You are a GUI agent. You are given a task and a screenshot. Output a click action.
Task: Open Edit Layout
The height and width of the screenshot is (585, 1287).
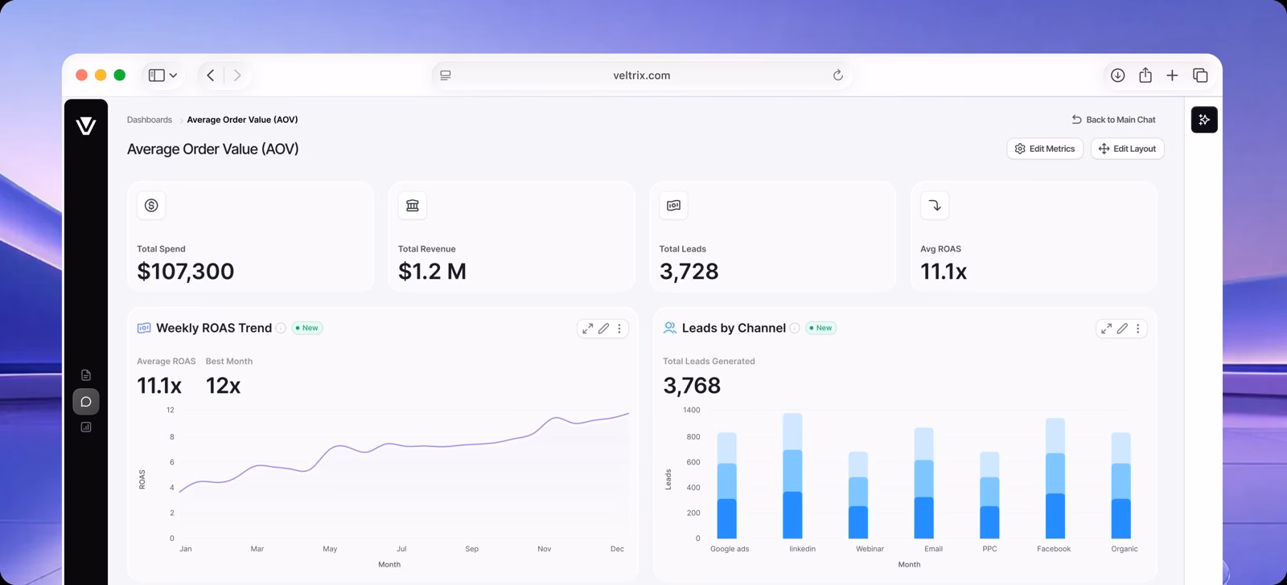point(1128,149)
